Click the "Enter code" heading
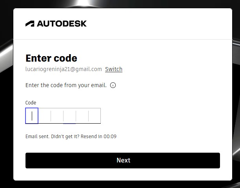Screen dimensions: 240x188 (x=51, y=58)
